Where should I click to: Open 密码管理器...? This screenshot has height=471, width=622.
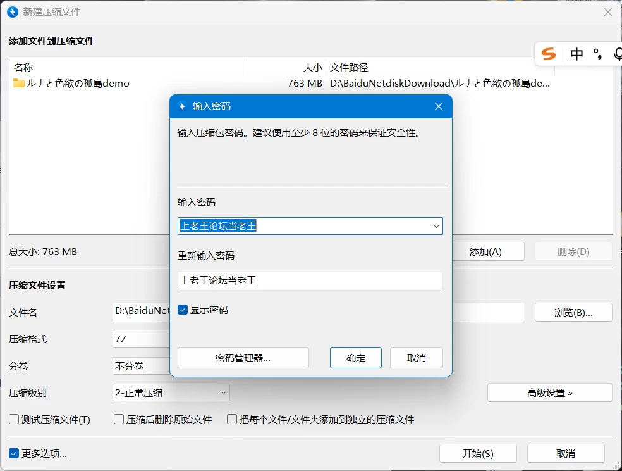[x=243, y=358]
